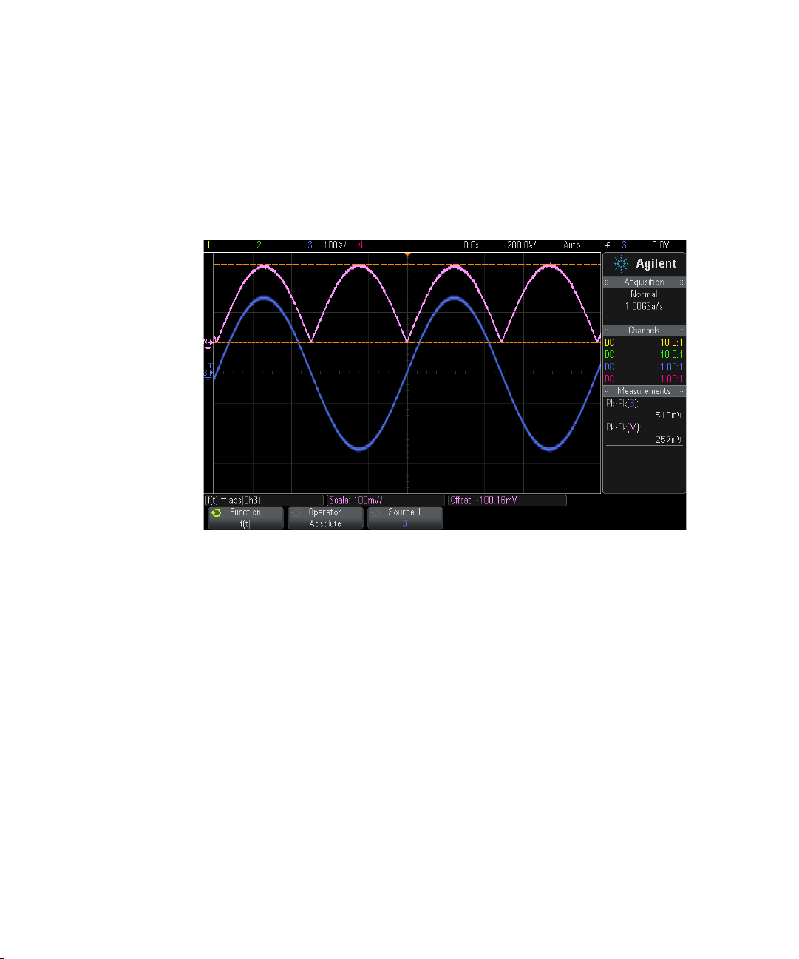Click the math Scale: 100mV/ field
Image resolution: width=799 pixels, height=959 pixels.
pyautogui.click(x=386, y=500)
